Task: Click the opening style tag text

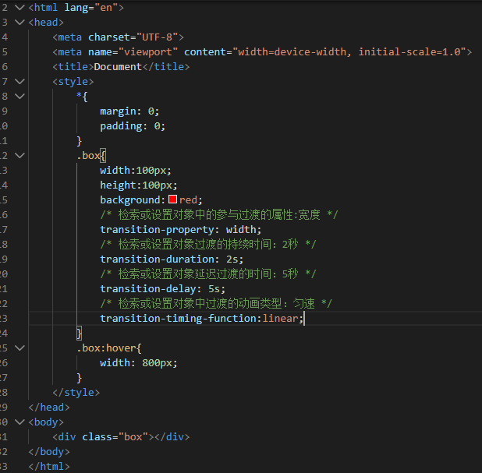Action: pyautogui.click(x=73, y=81)
